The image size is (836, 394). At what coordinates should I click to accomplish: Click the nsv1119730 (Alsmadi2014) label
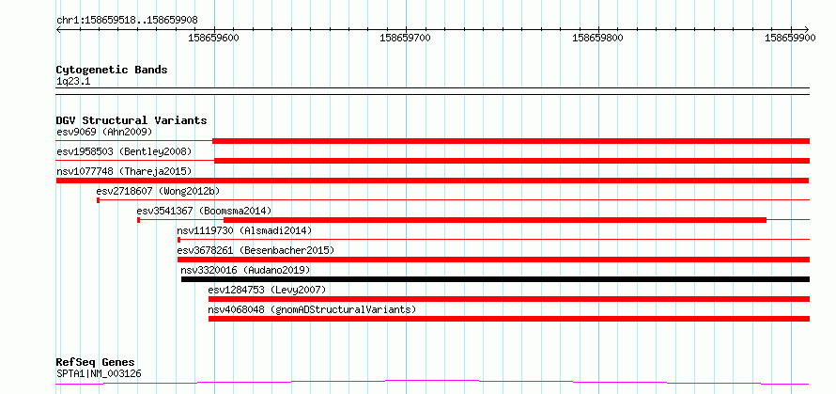tap(244, 230)
